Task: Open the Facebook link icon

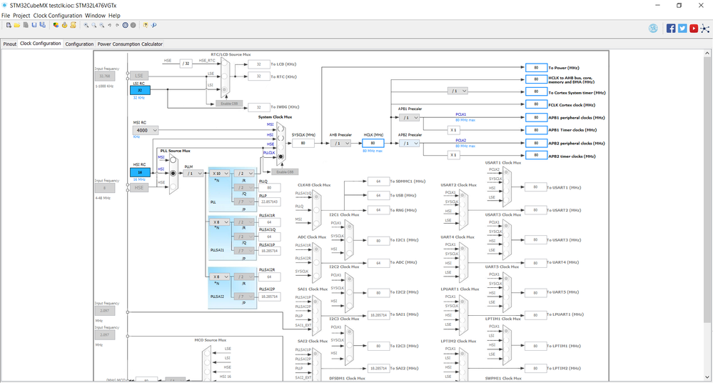Action: pyautogui.click(x=671, y=29)
